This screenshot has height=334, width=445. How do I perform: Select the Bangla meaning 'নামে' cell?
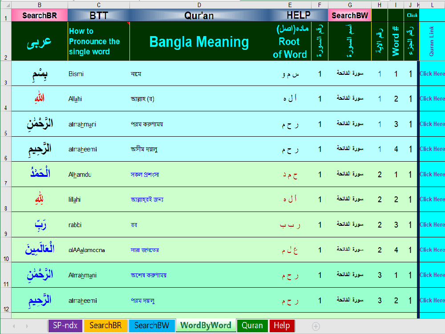click(199, 73)
